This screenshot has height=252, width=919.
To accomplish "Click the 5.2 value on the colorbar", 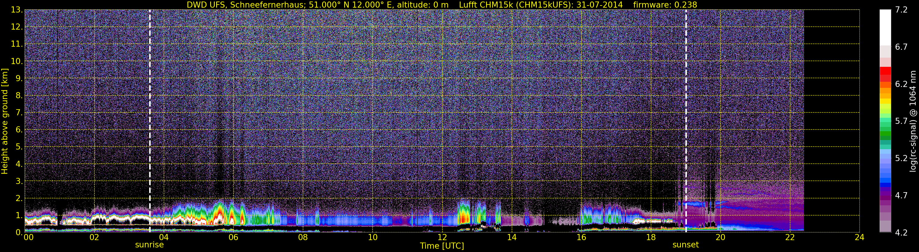I will pos(901,158).
